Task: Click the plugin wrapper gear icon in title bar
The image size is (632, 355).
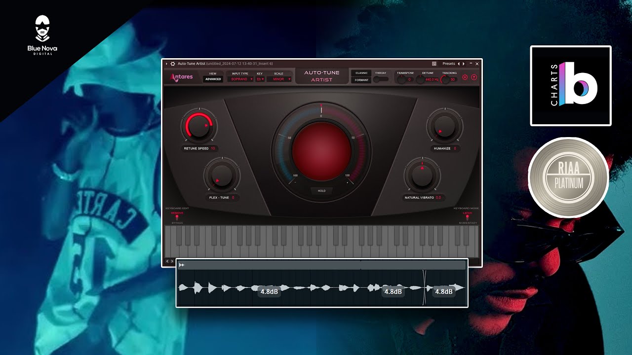Action: pyautogui.click(x=173, y=64)
